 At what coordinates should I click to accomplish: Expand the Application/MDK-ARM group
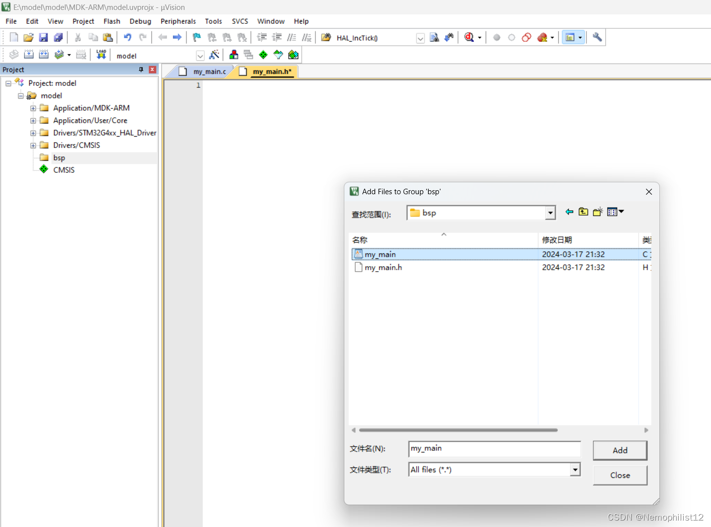coord(33,108)
